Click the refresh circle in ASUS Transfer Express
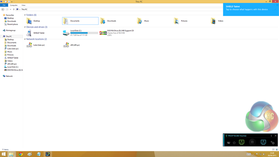This screenshot has width=279, height=157. (234, 143)
